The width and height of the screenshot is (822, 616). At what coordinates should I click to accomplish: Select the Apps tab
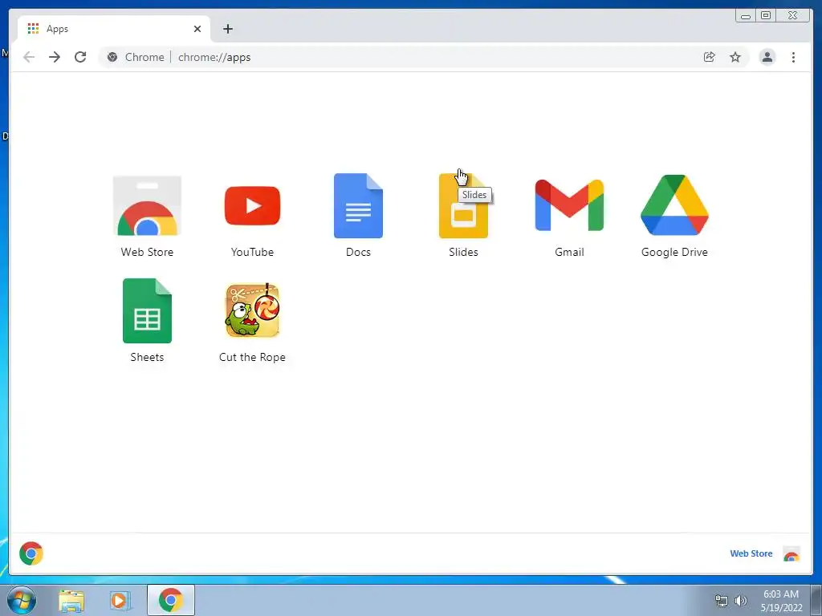coord(113,29)
